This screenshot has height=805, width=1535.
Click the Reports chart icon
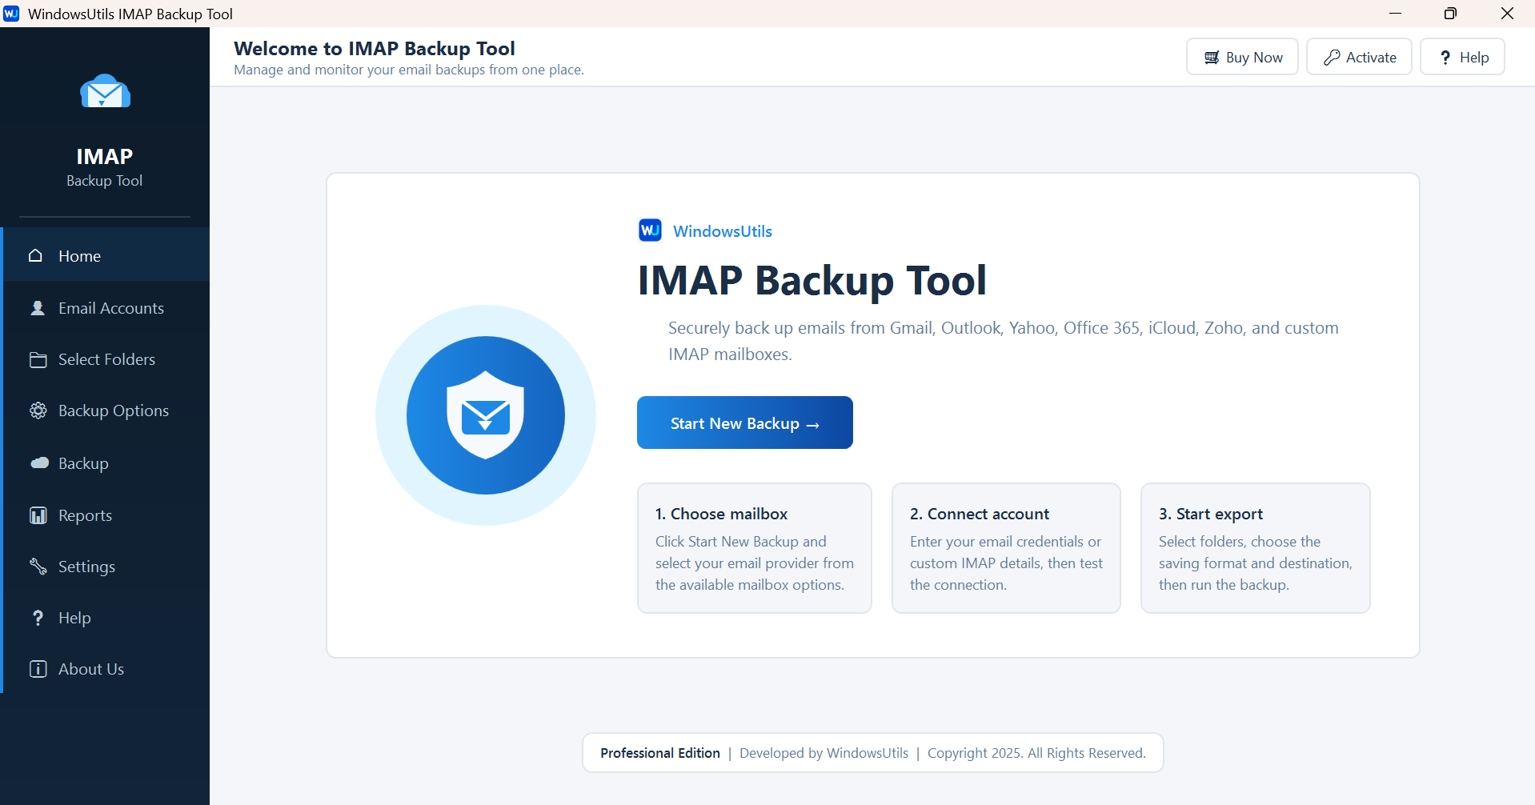[x=38, y=515]
